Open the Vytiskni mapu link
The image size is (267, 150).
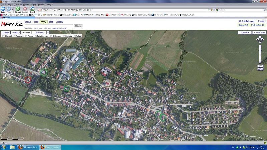point(248,21)
